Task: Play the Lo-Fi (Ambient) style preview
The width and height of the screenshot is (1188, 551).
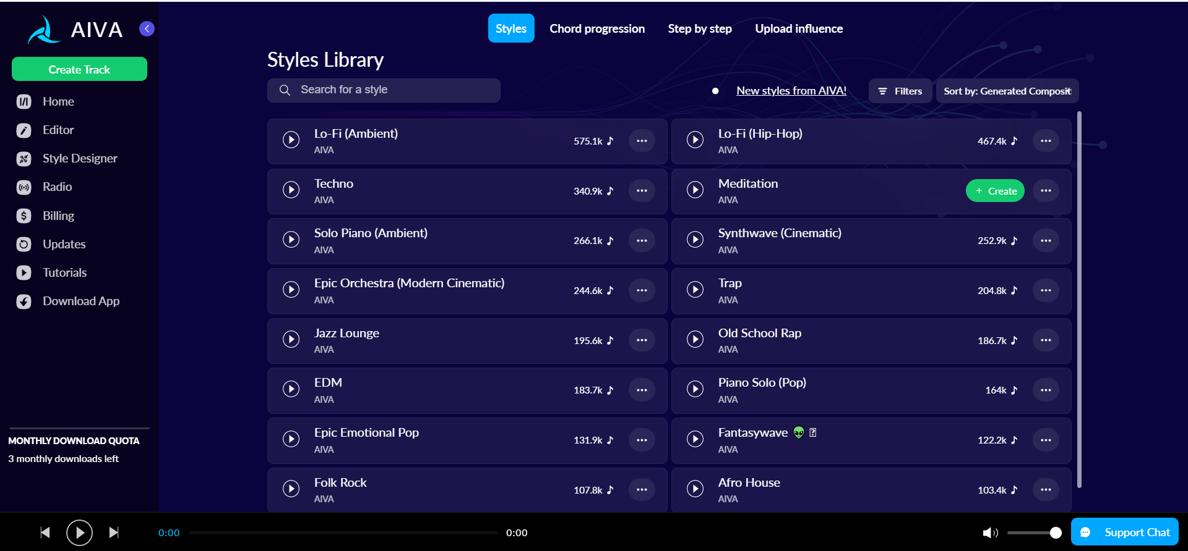Action: tap(291, 140)
